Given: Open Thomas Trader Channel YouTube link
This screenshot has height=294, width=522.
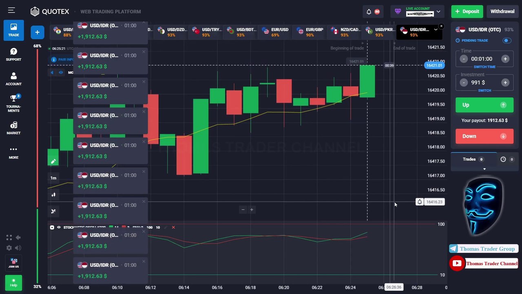Looking at the screenshot, I should pyautogui.click(x=484, y=263).
